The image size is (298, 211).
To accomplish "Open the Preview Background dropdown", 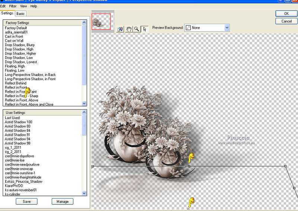I will coord(207,28).
